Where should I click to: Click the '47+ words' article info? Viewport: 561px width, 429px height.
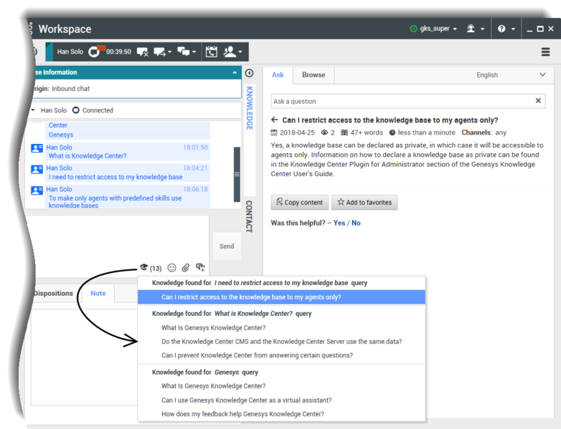362,132
